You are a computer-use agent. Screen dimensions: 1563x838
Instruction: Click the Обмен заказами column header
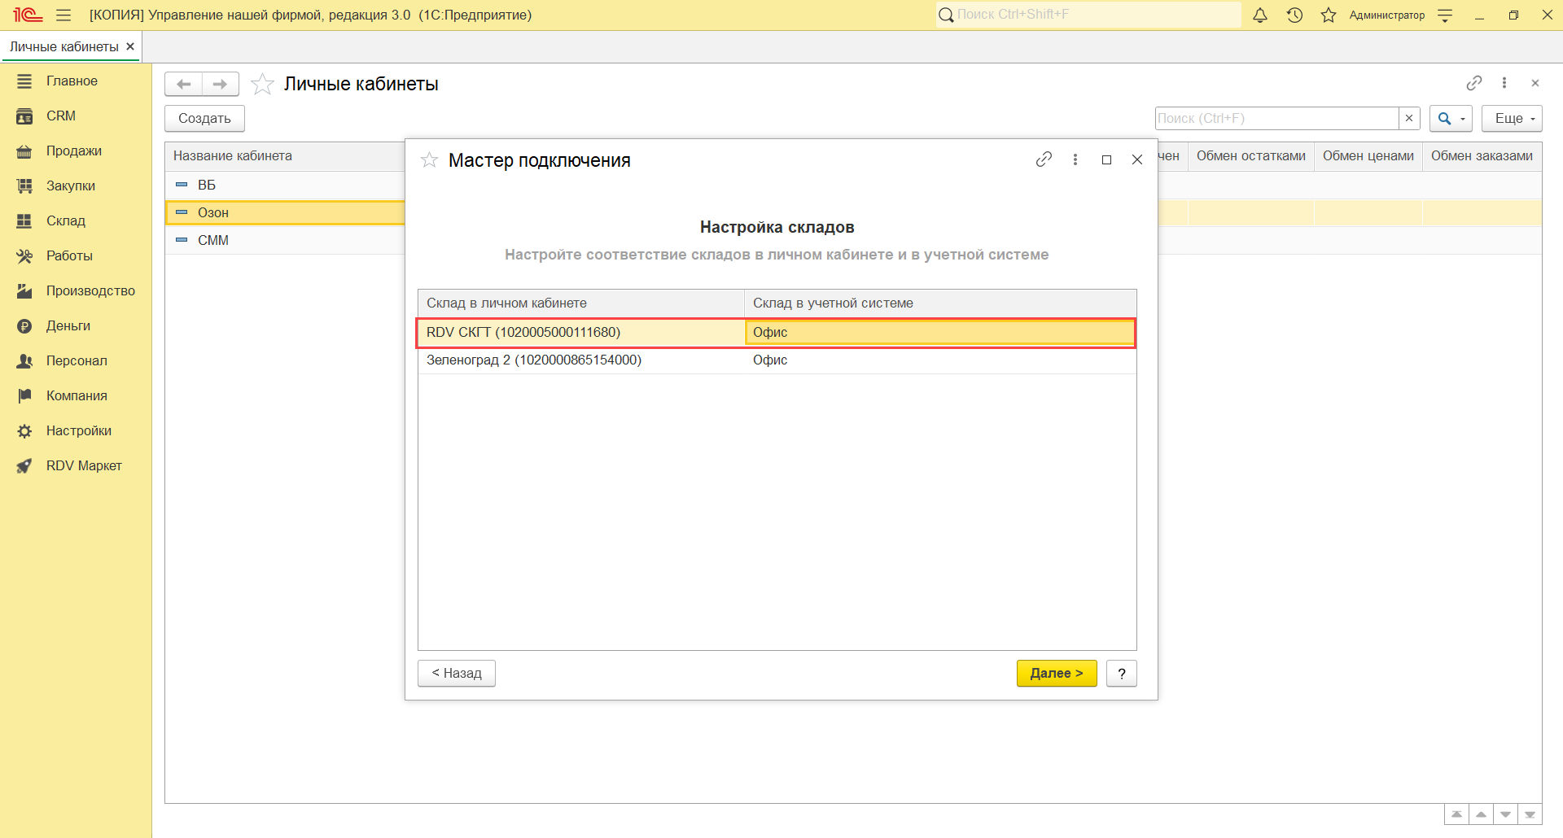[x=1482, y=155]
